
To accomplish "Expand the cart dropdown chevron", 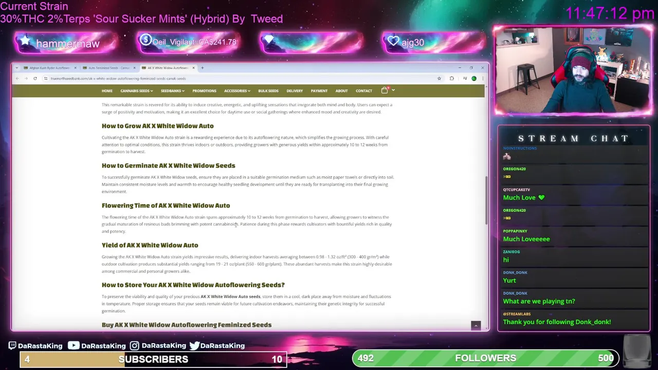I will (x=393, y=90).
